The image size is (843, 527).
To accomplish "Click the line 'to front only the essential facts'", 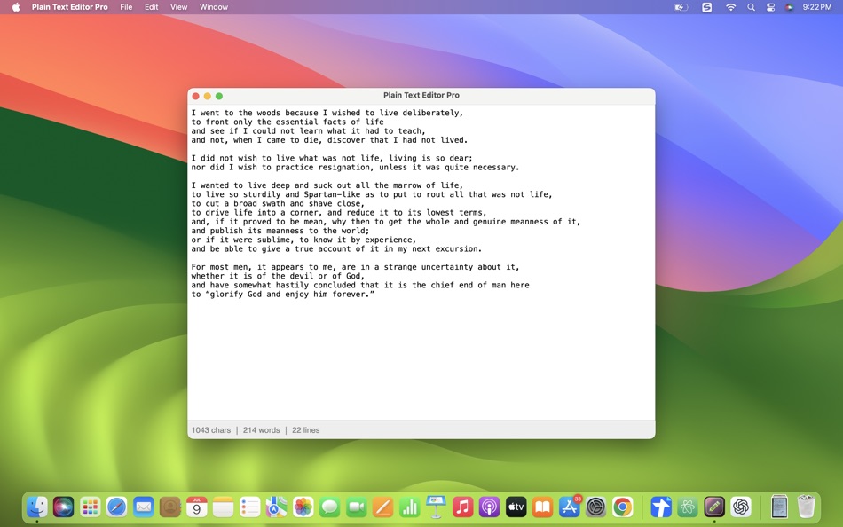I will (288, 122).
